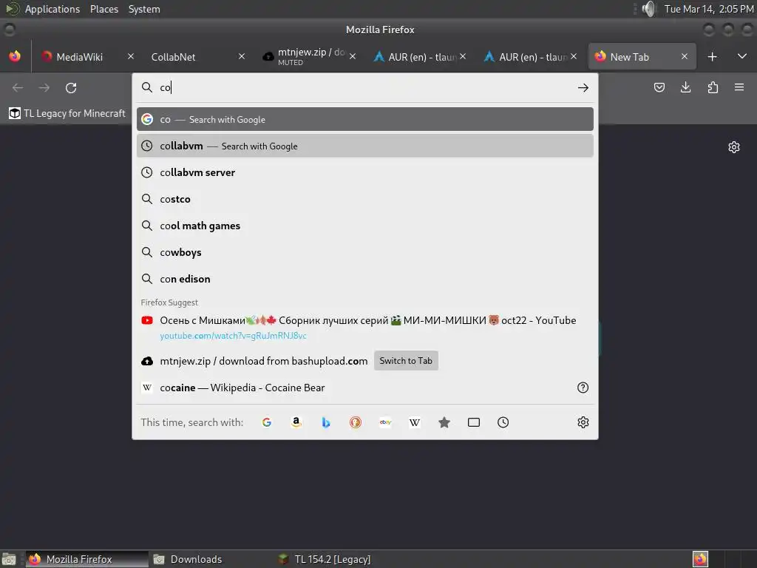
Task: Open the Places menu
Action: (104, 9)
